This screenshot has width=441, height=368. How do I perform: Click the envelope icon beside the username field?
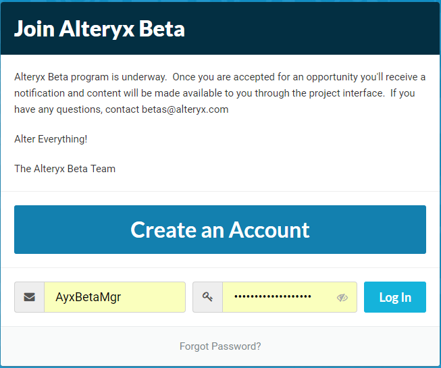pos(29,297)
